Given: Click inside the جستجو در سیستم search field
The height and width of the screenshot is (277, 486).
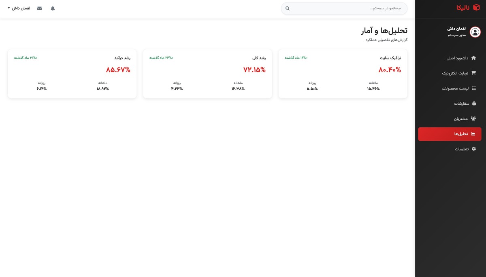Looking at the screenshot, I should (x=344, y=8).
